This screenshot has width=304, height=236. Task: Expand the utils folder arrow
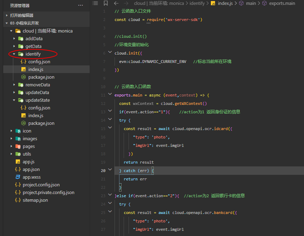coord(11,154)
